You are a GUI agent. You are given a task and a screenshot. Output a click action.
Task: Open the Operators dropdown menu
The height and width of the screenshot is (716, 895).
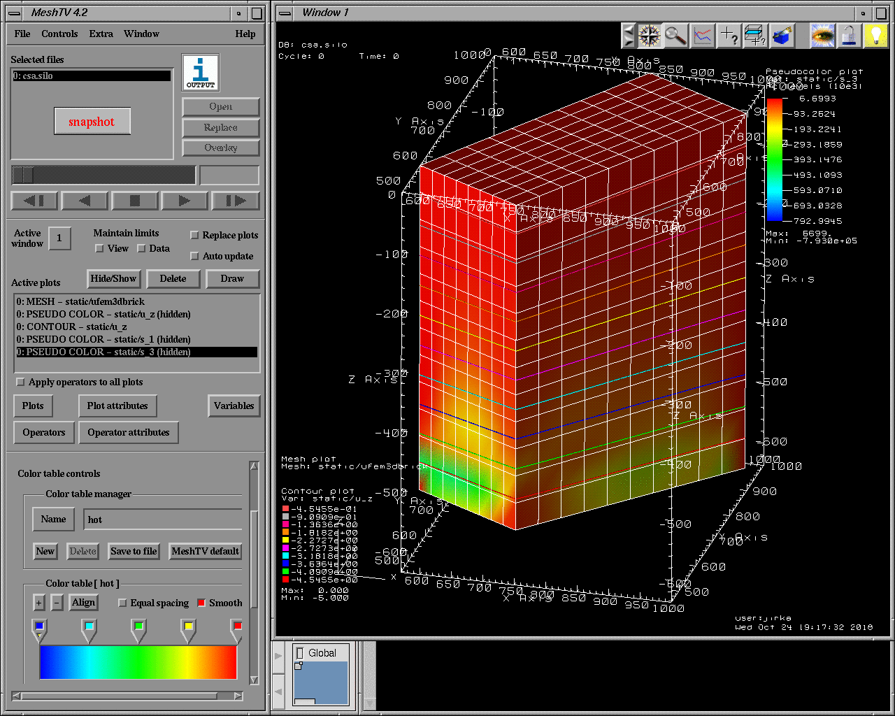(x=43, y=433)
